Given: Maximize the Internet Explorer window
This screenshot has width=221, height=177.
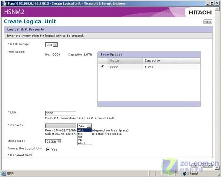Looking at the screenshot, I should pyautogui.click(x=212, y=3).
